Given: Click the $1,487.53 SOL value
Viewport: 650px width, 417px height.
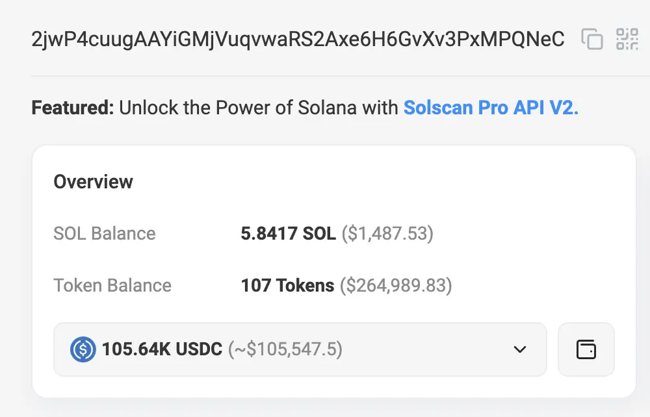Looking at the screenshot, I should [x=387, y=233].
